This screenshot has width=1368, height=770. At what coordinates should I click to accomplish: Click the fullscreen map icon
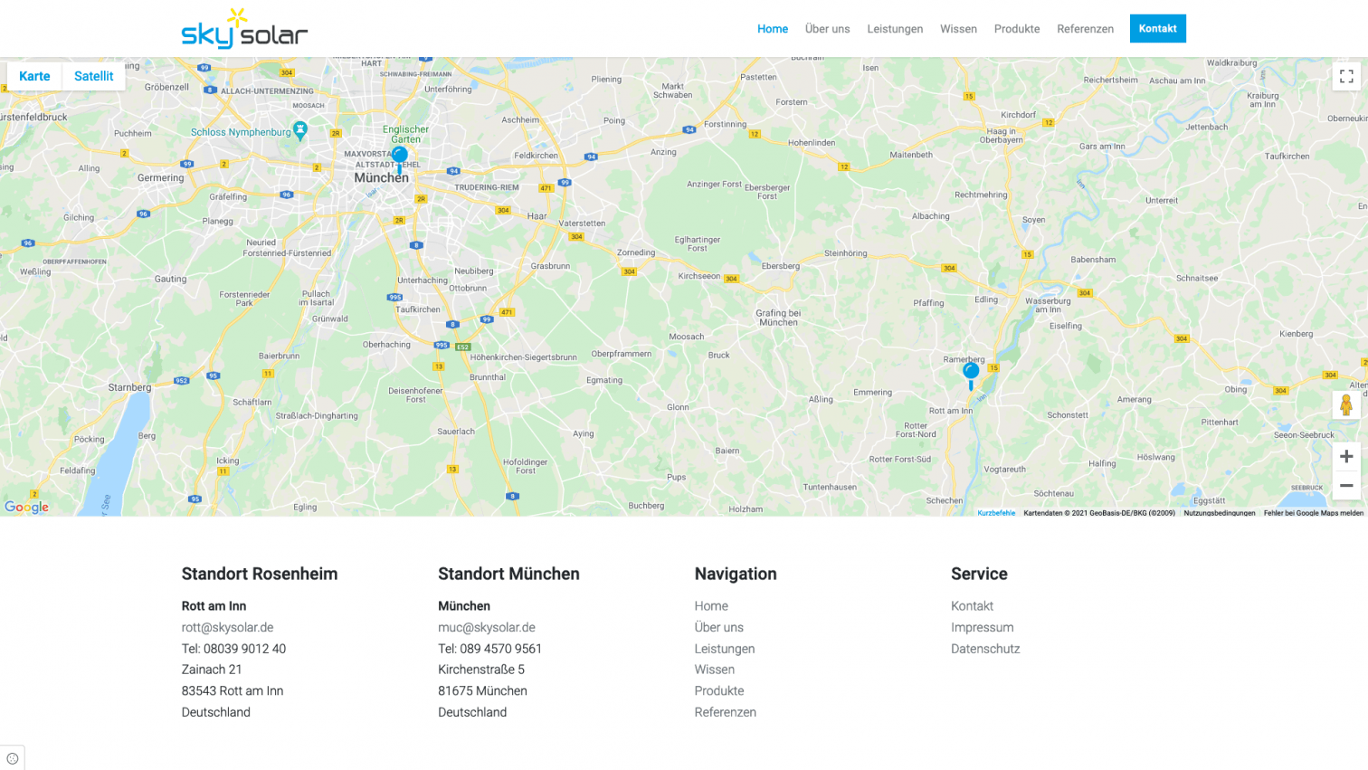[x=1345, y=76]
